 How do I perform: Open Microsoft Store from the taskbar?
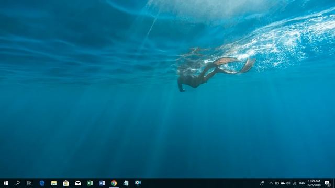[x=66, y=183]
